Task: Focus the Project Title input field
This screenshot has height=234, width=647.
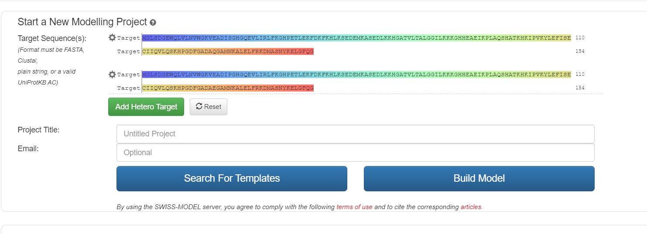Action: click(355, 134)
